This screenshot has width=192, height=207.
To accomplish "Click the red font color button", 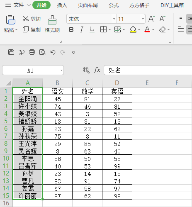I will [147, 29].
